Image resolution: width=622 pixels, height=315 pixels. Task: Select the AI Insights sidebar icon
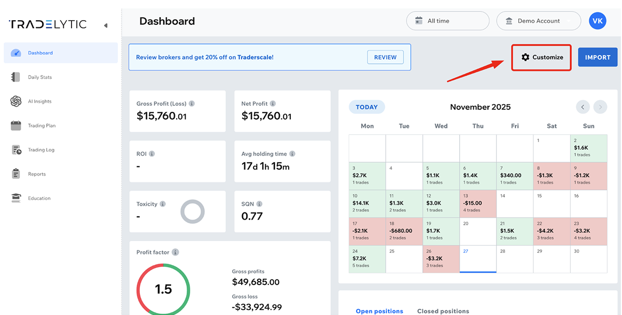(16, 101)
